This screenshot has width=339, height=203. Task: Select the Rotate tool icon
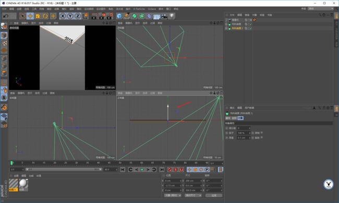[45, 16]
